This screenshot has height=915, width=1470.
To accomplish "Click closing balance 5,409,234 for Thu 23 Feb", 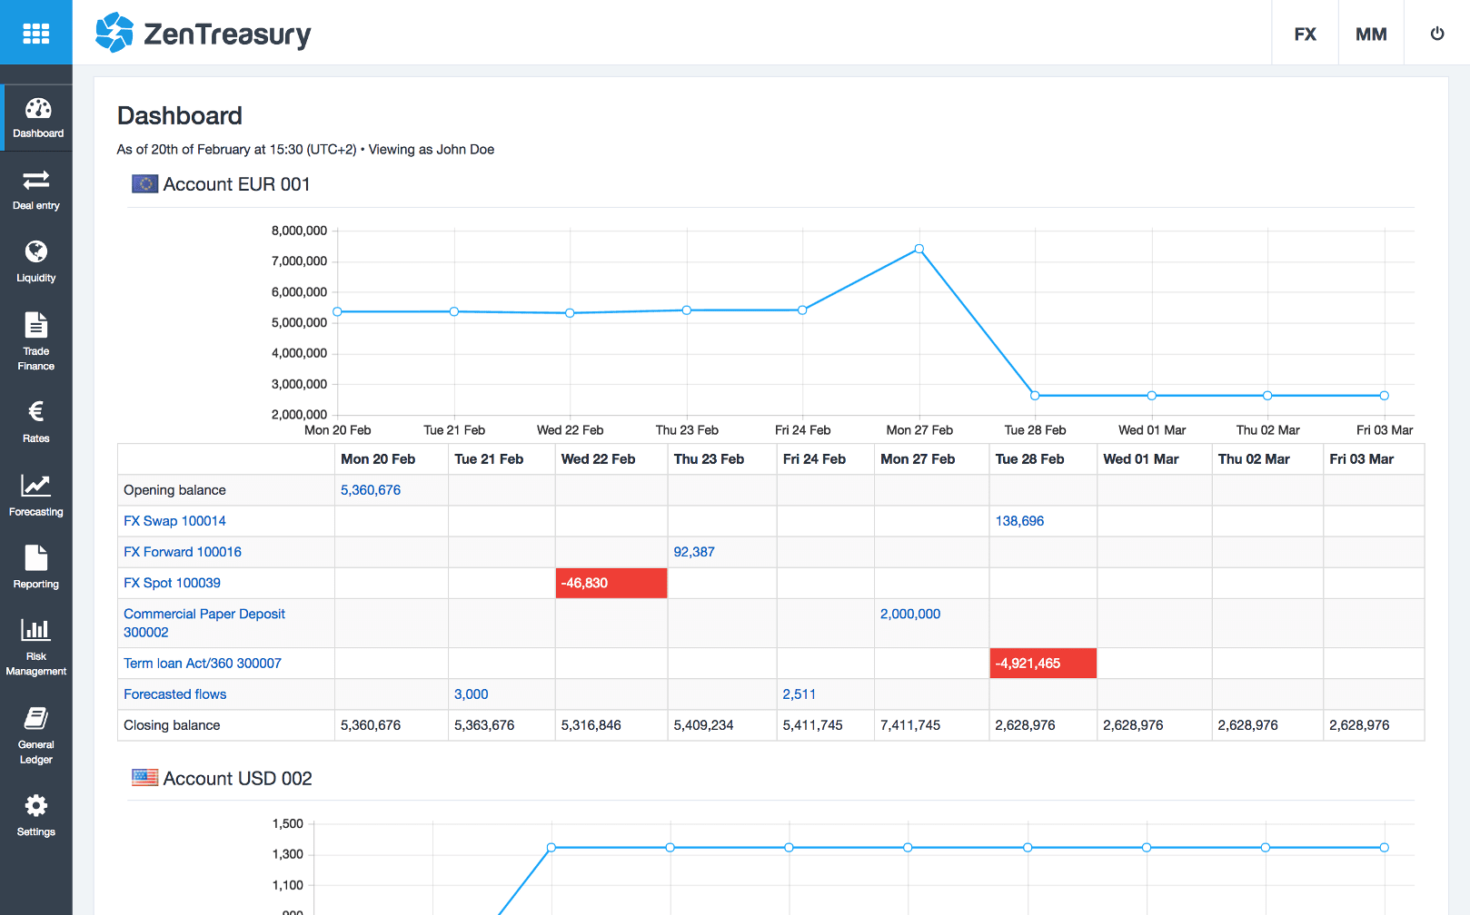I will pos(704,725).
